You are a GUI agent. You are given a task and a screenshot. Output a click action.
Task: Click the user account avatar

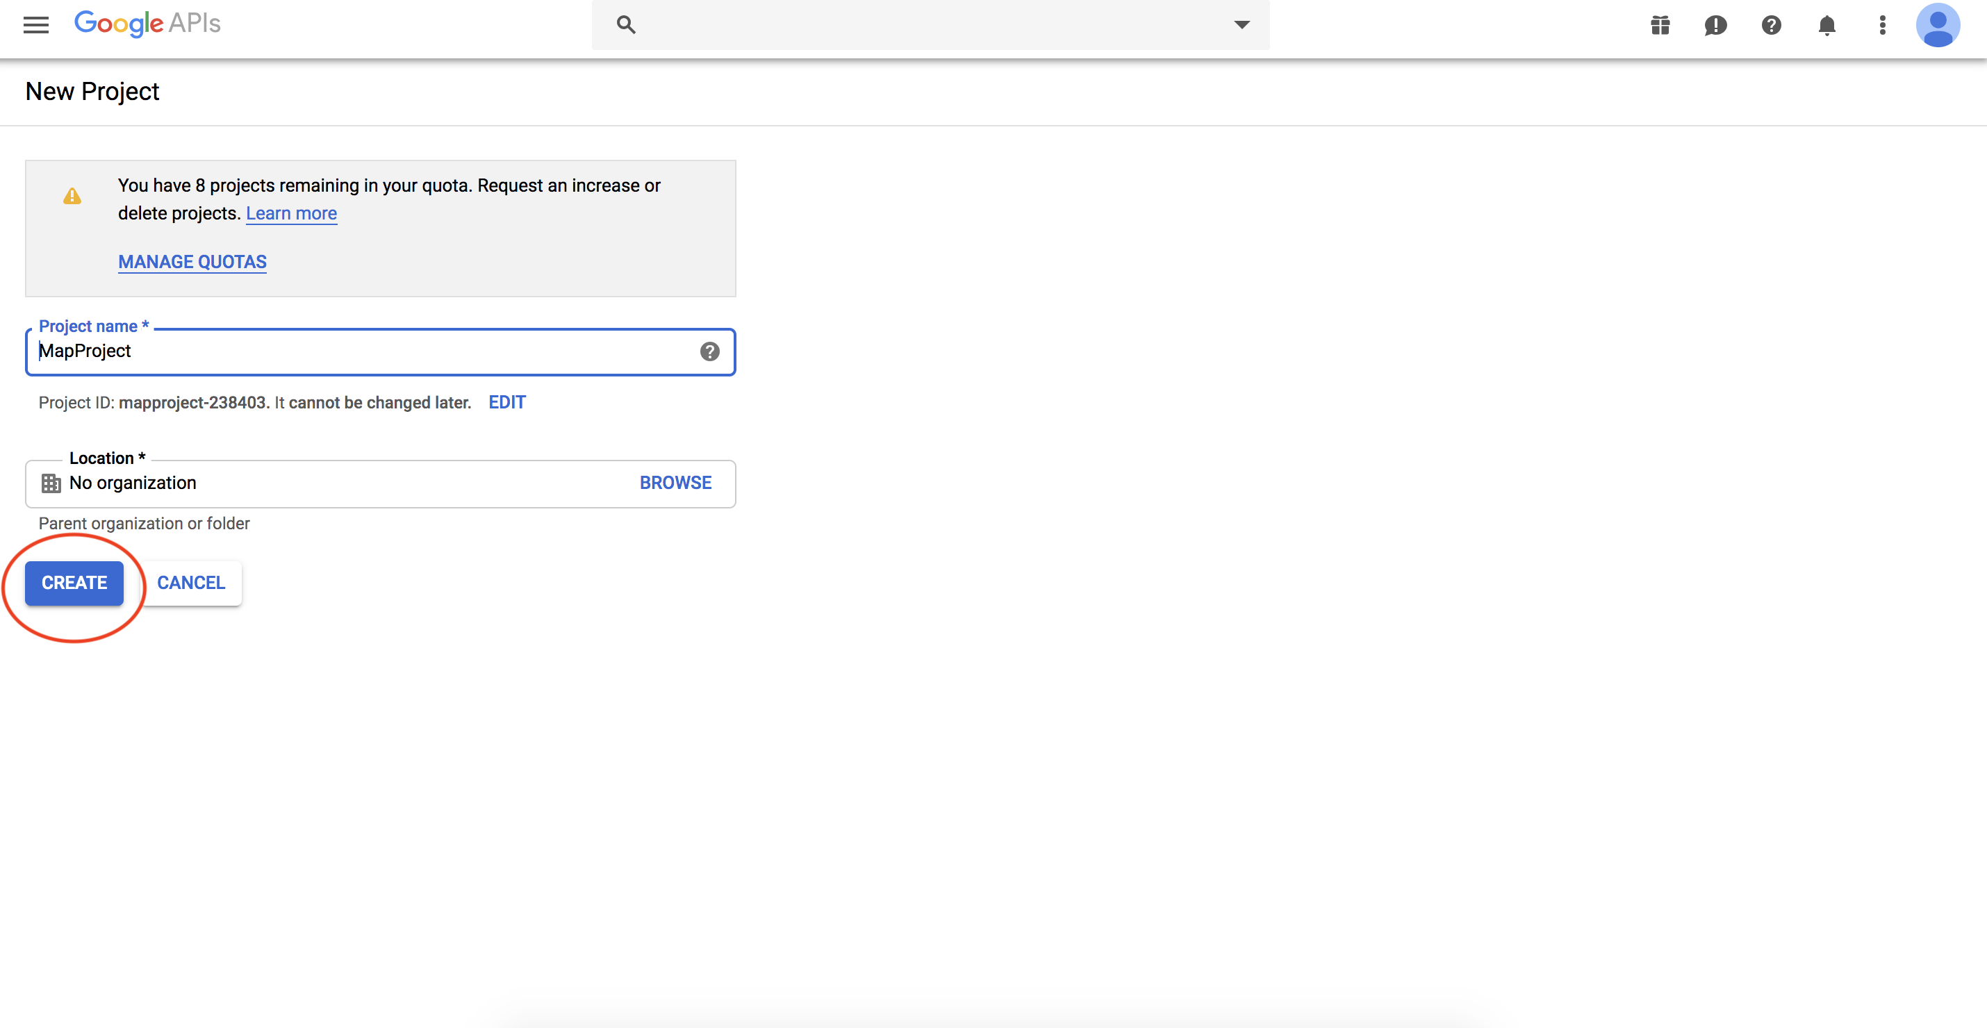point(1938,26)
